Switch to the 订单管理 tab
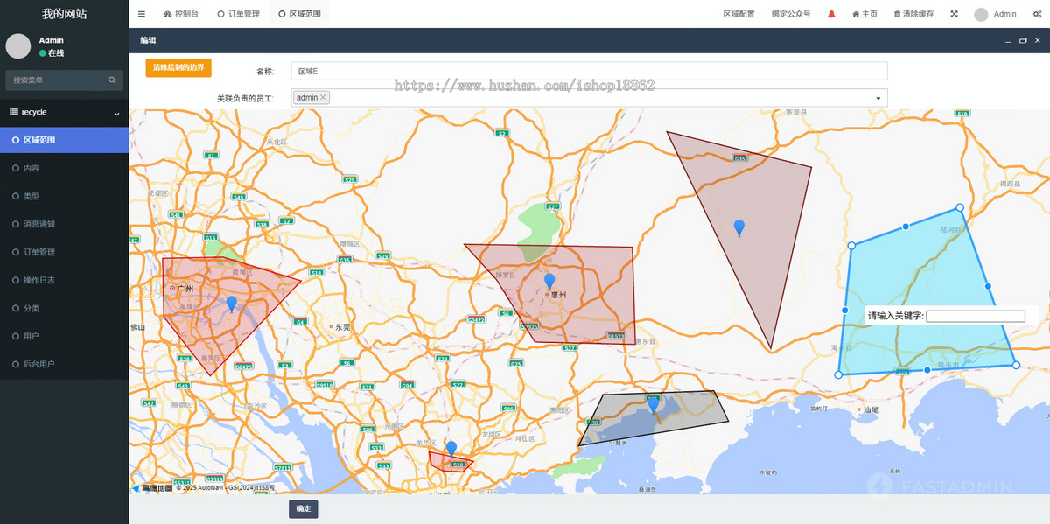 [x=238, y=14]
